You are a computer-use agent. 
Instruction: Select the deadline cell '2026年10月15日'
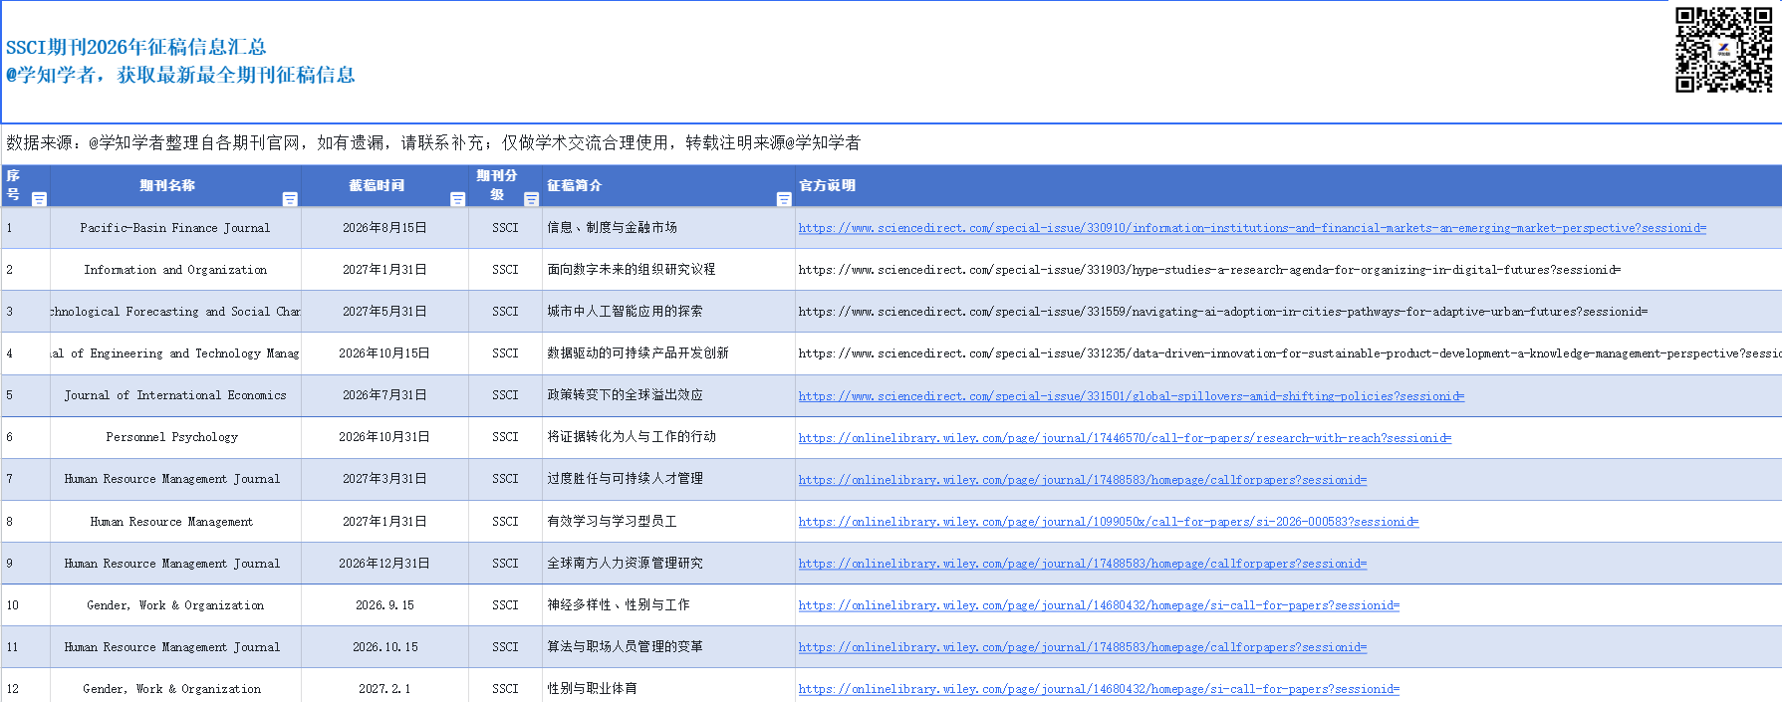pos(384,353)
